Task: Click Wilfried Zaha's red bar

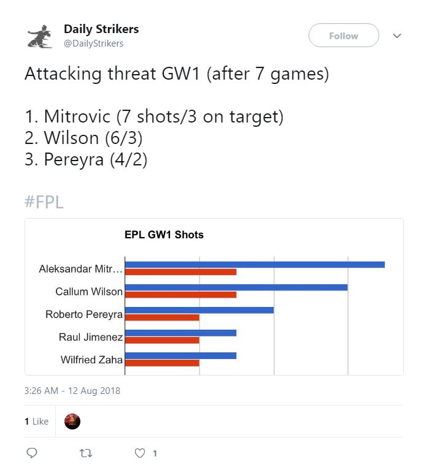Action: click(x=162, y=363)
